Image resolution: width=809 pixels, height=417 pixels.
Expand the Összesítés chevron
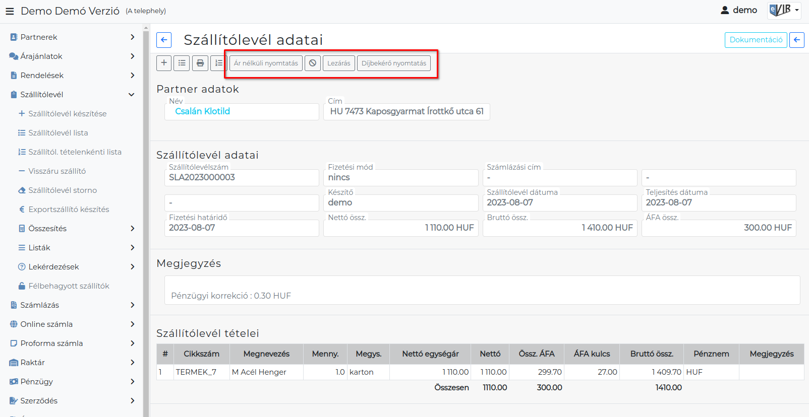coord(132,228)
